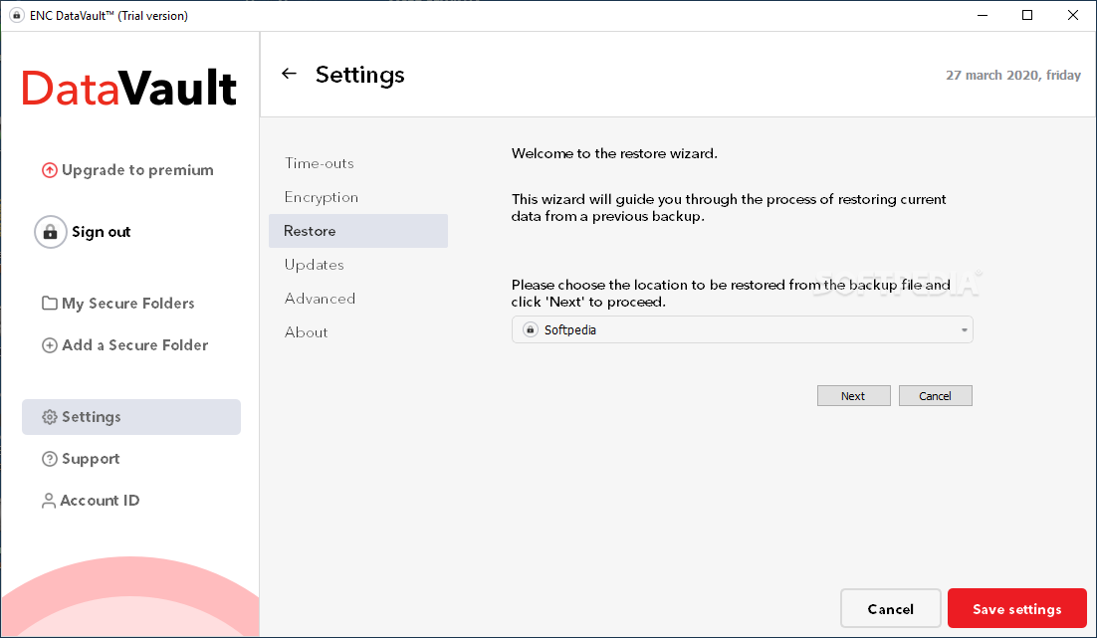Click the wizard's small Cancel button

pos(936,396)
